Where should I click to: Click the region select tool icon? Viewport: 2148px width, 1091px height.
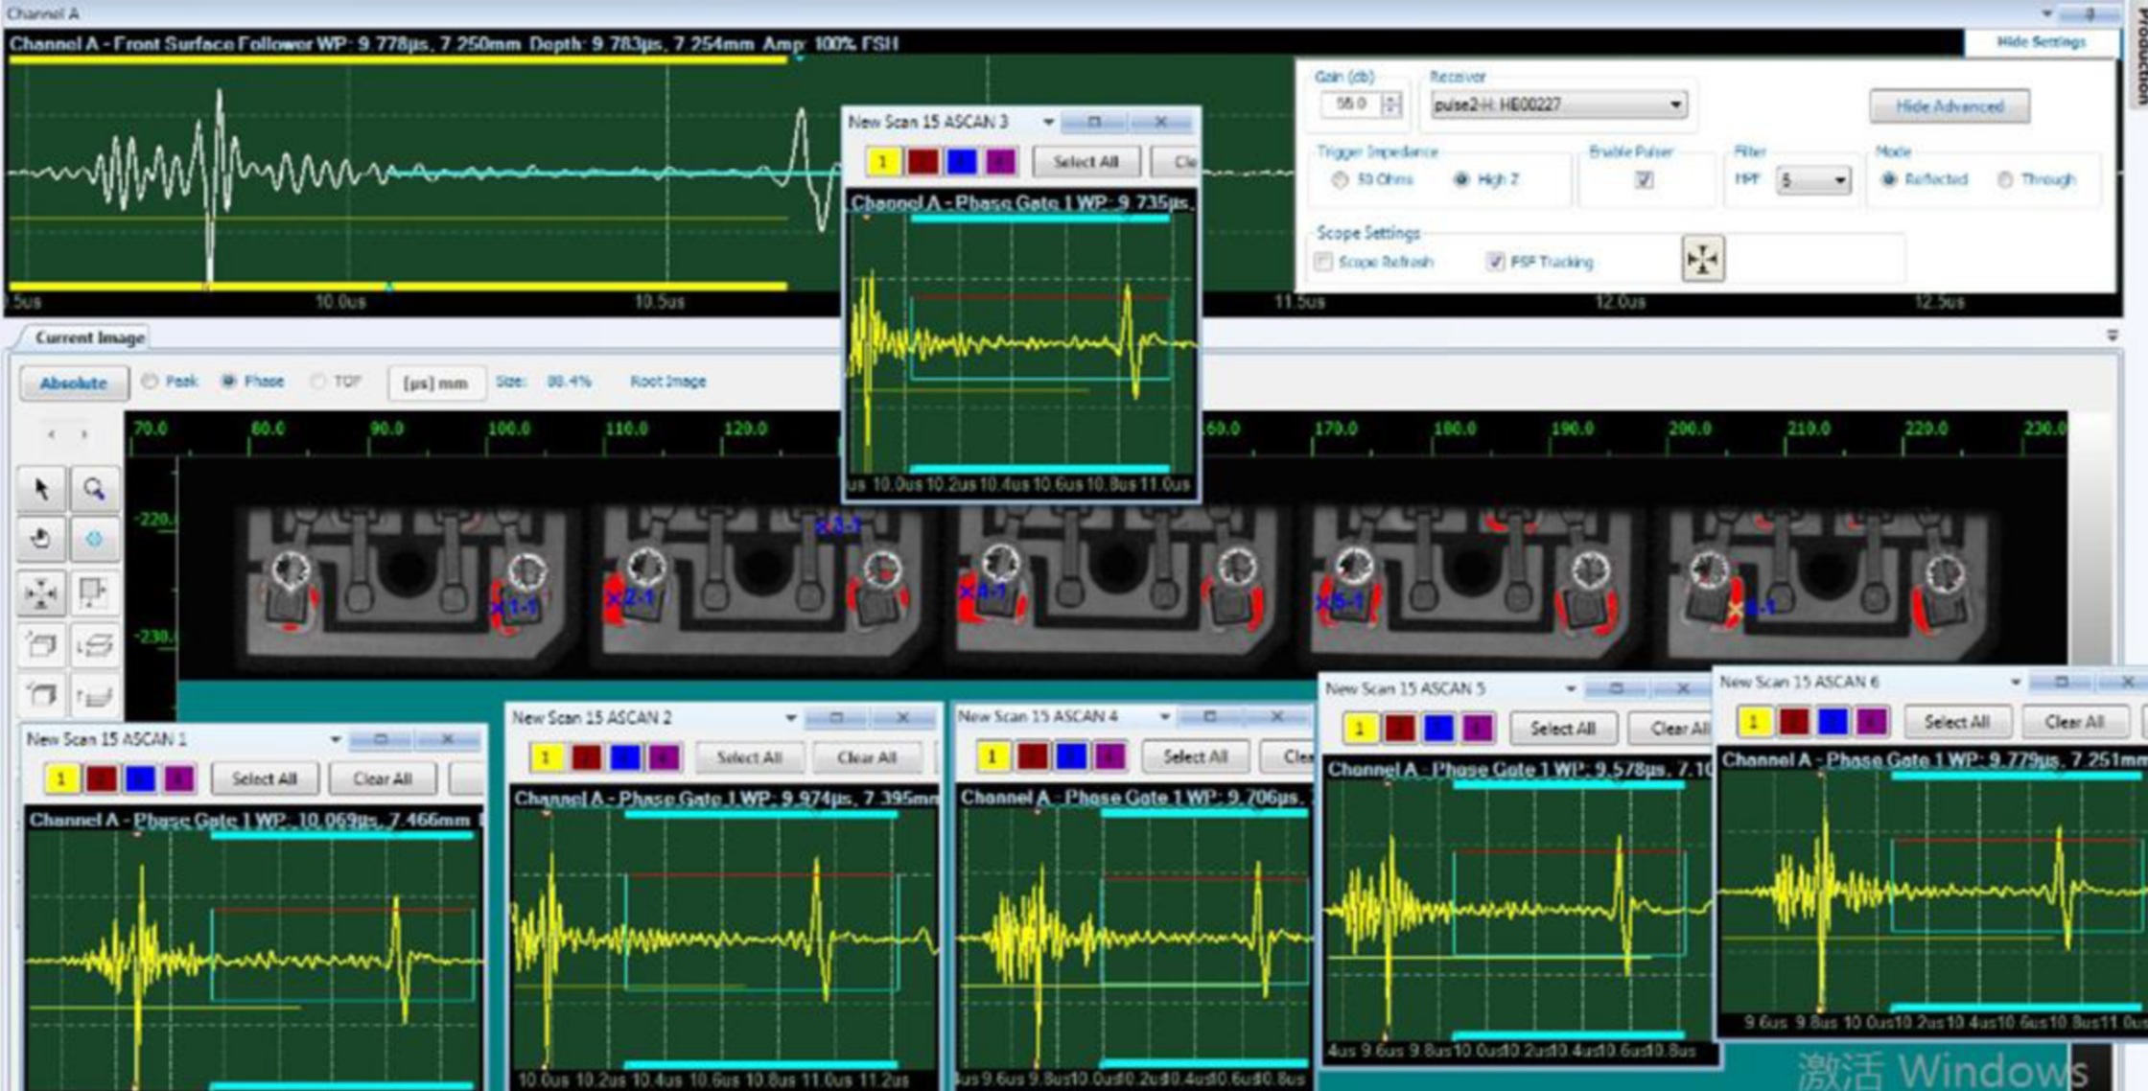[x=94, y=593]
